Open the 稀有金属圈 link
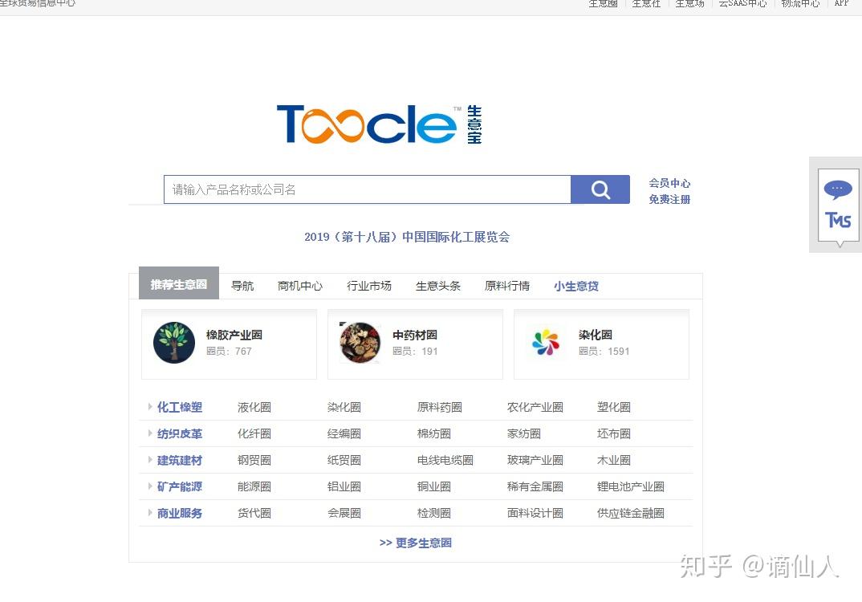This screenshot has height=602, width=862. point(535,486)
